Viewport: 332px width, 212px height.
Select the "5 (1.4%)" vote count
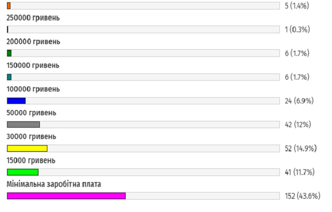coord(297,6)
